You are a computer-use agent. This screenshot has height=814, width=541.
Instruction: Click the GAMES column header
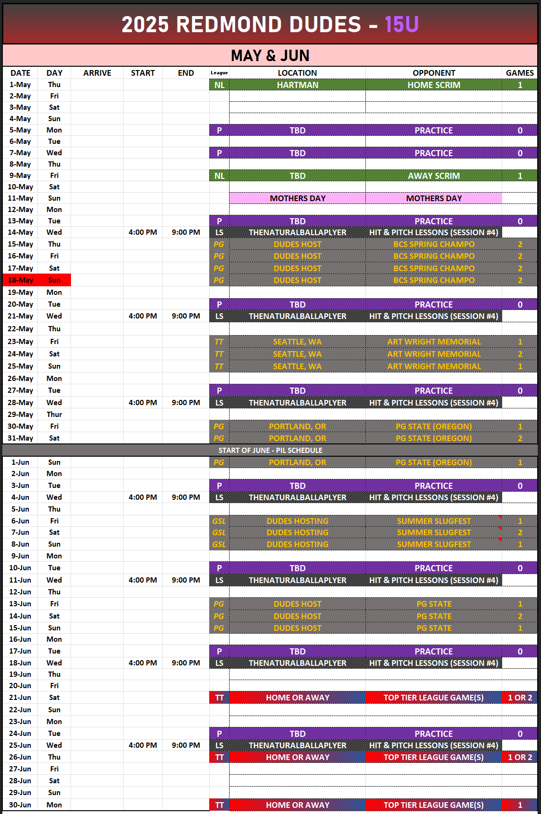tap(520, 73)
